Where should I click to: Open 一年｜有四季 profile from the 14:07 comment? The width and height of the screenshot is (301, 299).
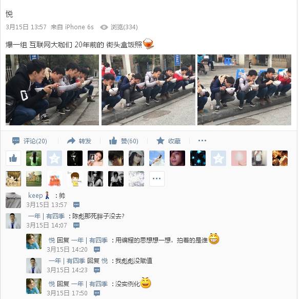click(x=46, y=216)
